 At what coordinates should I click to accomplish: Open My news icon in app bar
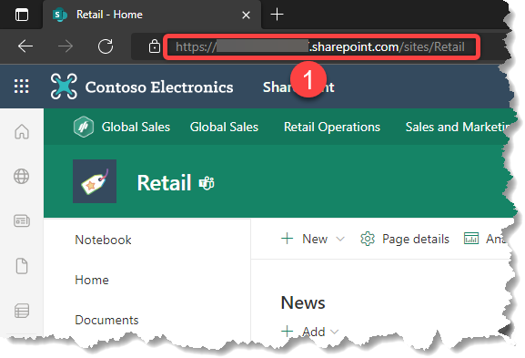click(x=22, y=220)
